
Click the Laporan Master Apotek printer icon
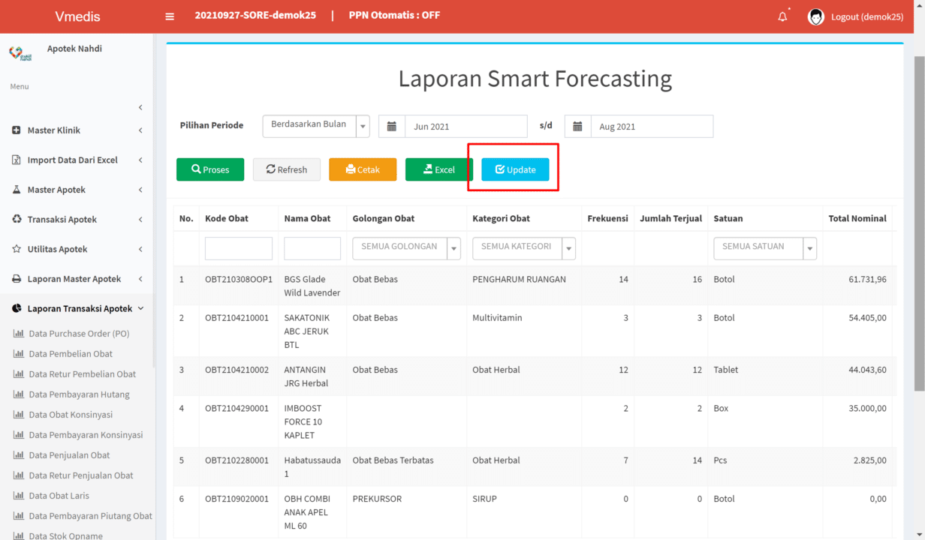(x=17, y=279)
